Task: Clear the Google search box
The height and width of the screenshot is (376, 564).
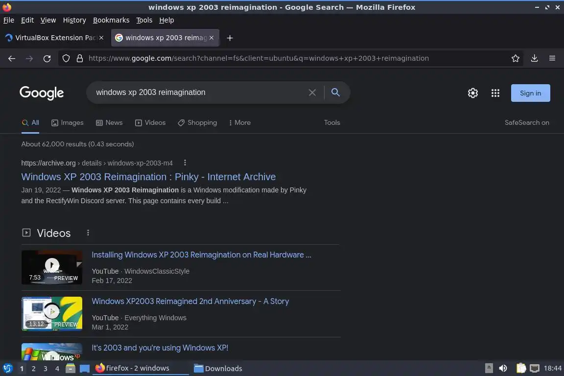Action: (312, 93)
